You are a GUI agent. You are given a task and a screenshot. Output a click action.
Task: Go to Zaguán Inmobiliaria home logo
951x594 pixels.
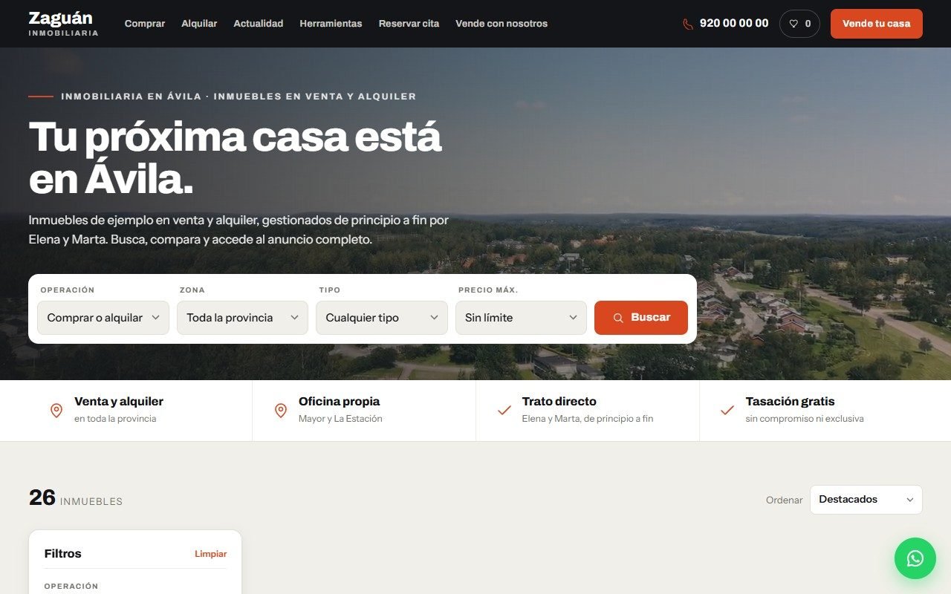coord(63,24)
